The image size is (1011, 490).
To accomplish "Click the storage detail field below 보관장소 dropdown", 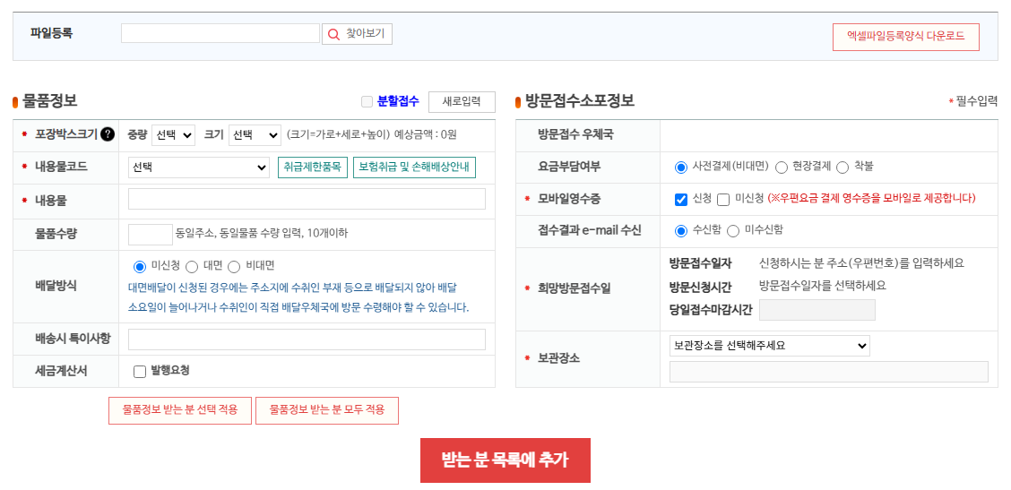I will click(x=829, y=372).
